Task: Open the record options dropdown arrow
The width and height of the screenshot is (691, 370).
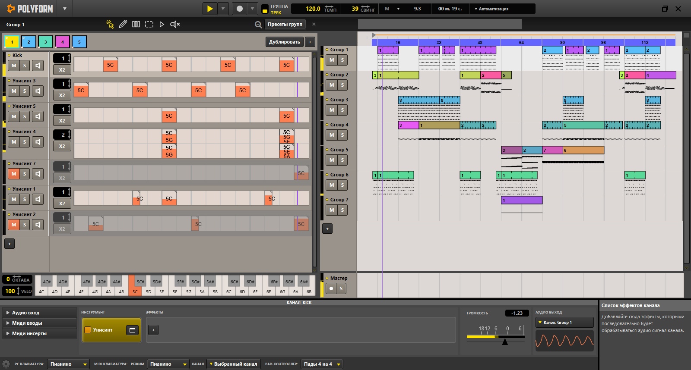Action: click(253, 9)
